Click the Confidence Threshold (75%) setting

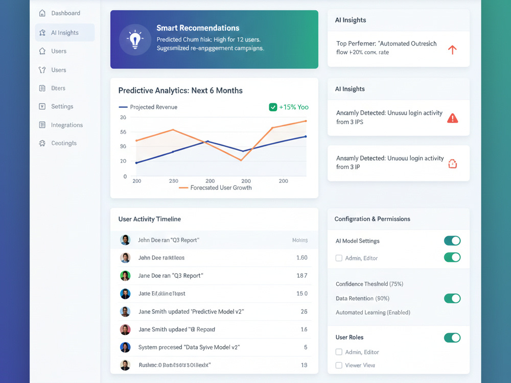click(x=369, y=284)
